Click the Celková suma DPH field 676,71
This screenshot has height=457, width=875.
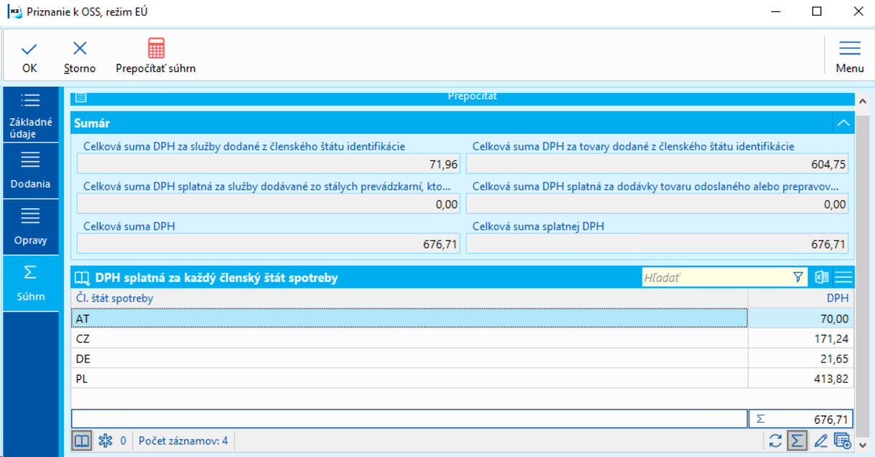click(x=268, y=244)
